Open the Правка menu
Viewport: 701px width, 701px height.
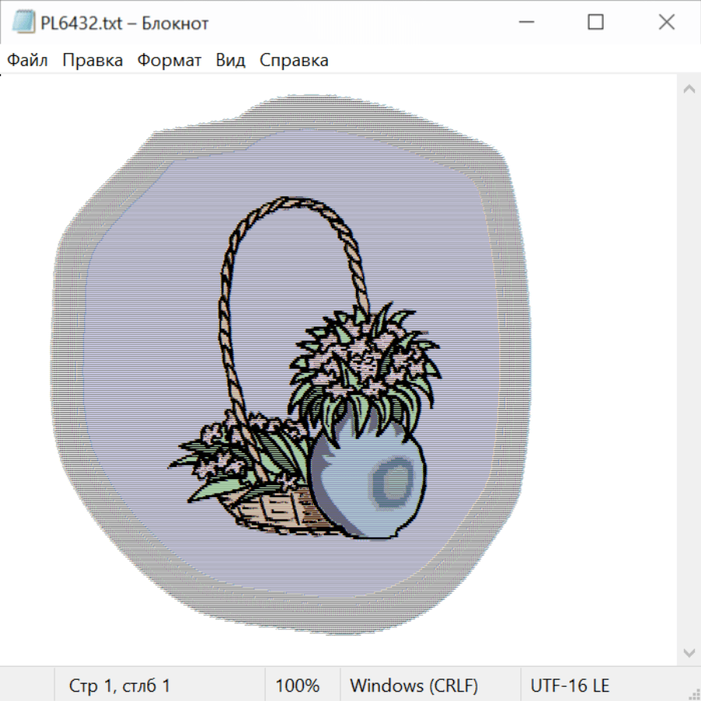point(93,61)
